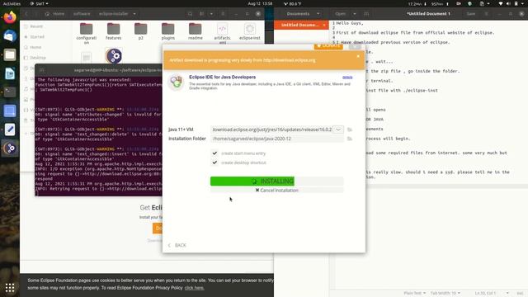Select the eclipse-inst file in Files
Viewport: 528px width, 297px height.
(x=249, y=31)
